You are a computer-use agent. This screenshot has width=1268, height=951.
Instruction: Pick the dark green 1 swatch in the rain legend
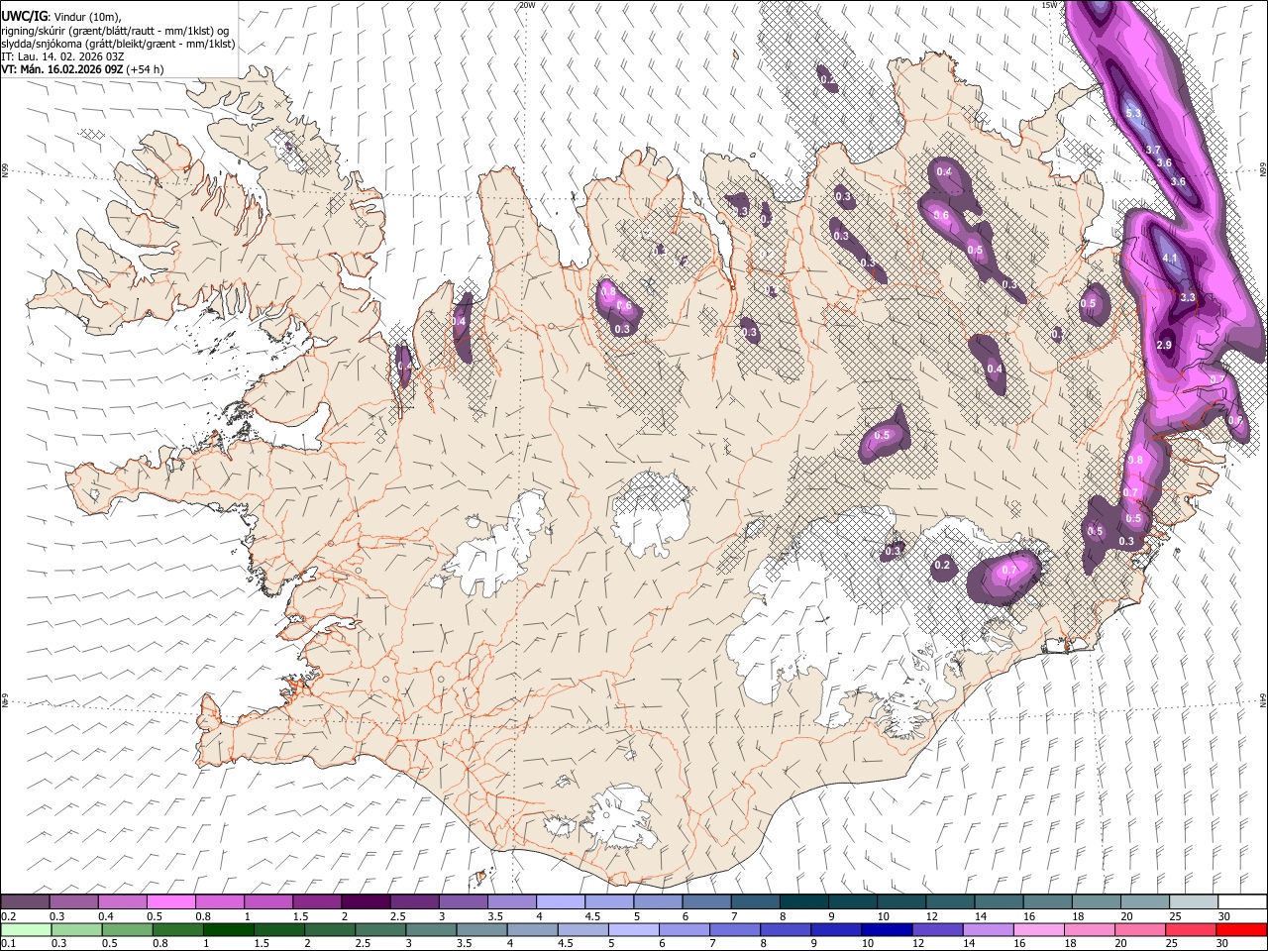(x=228, y=929)
